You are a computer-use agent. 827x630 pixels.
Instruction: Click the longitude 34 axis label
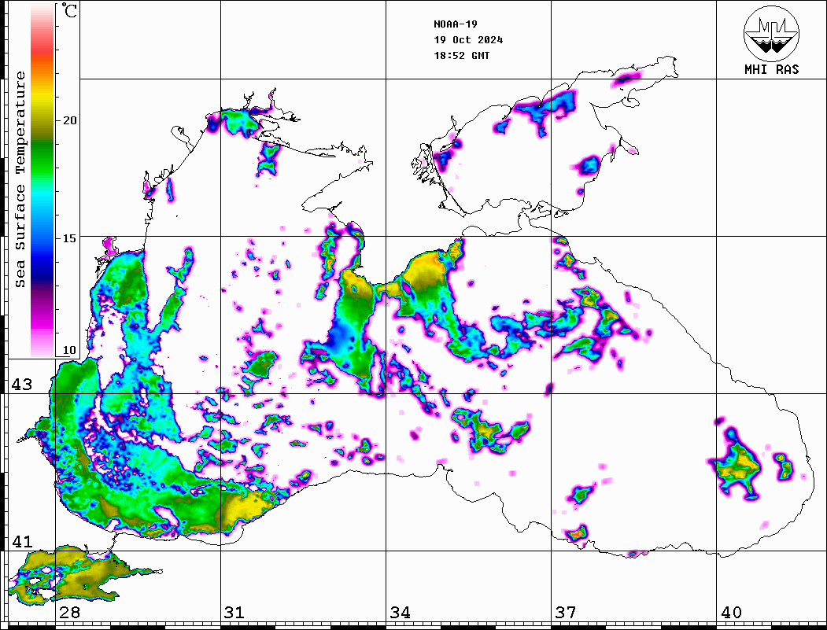pyautogui.click(x=400, y=613)
